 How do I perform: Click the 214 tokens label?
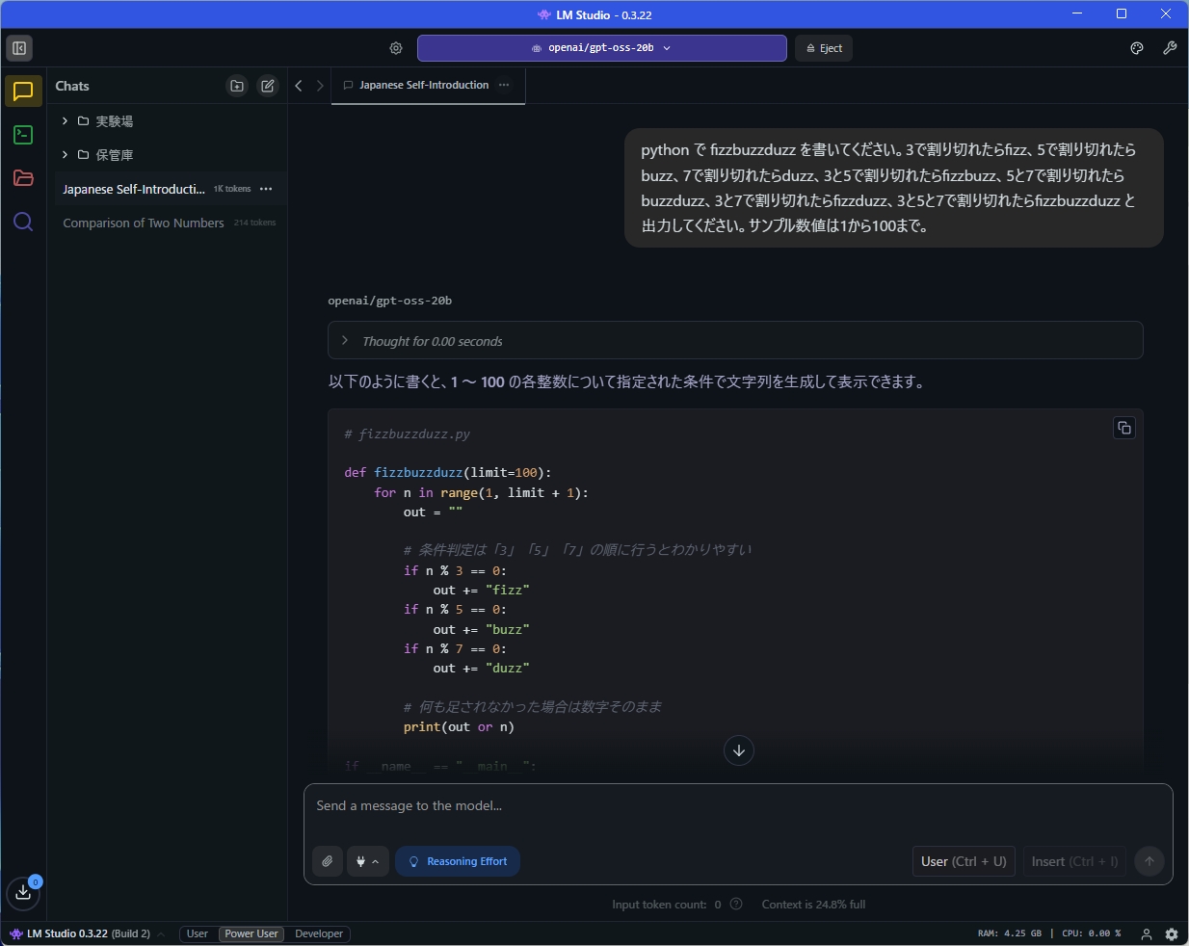(255, 223)
